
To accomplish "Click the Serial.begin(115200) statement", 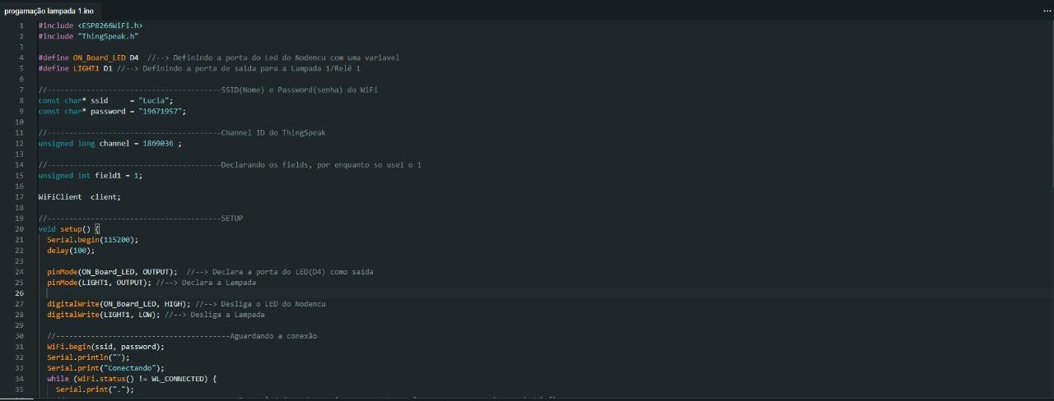I will (x=92, y=239).
